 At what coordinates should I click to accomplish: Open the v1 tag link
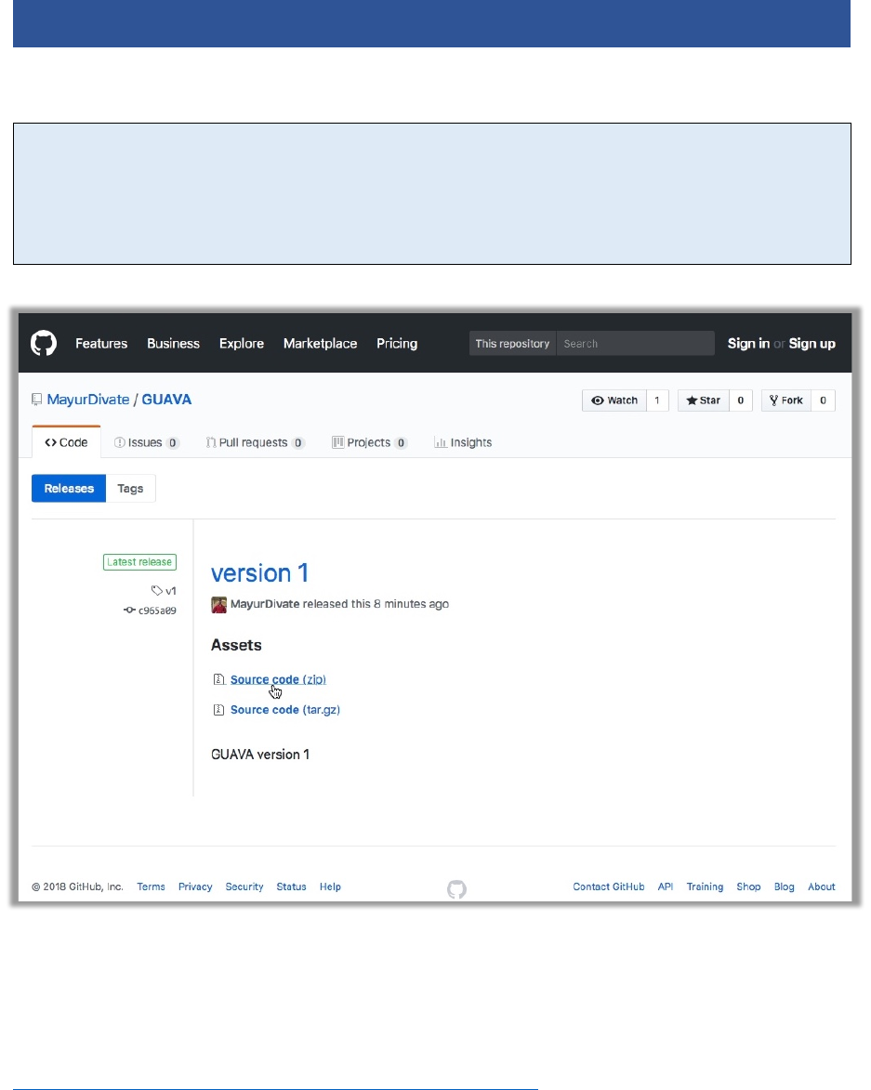164,591
